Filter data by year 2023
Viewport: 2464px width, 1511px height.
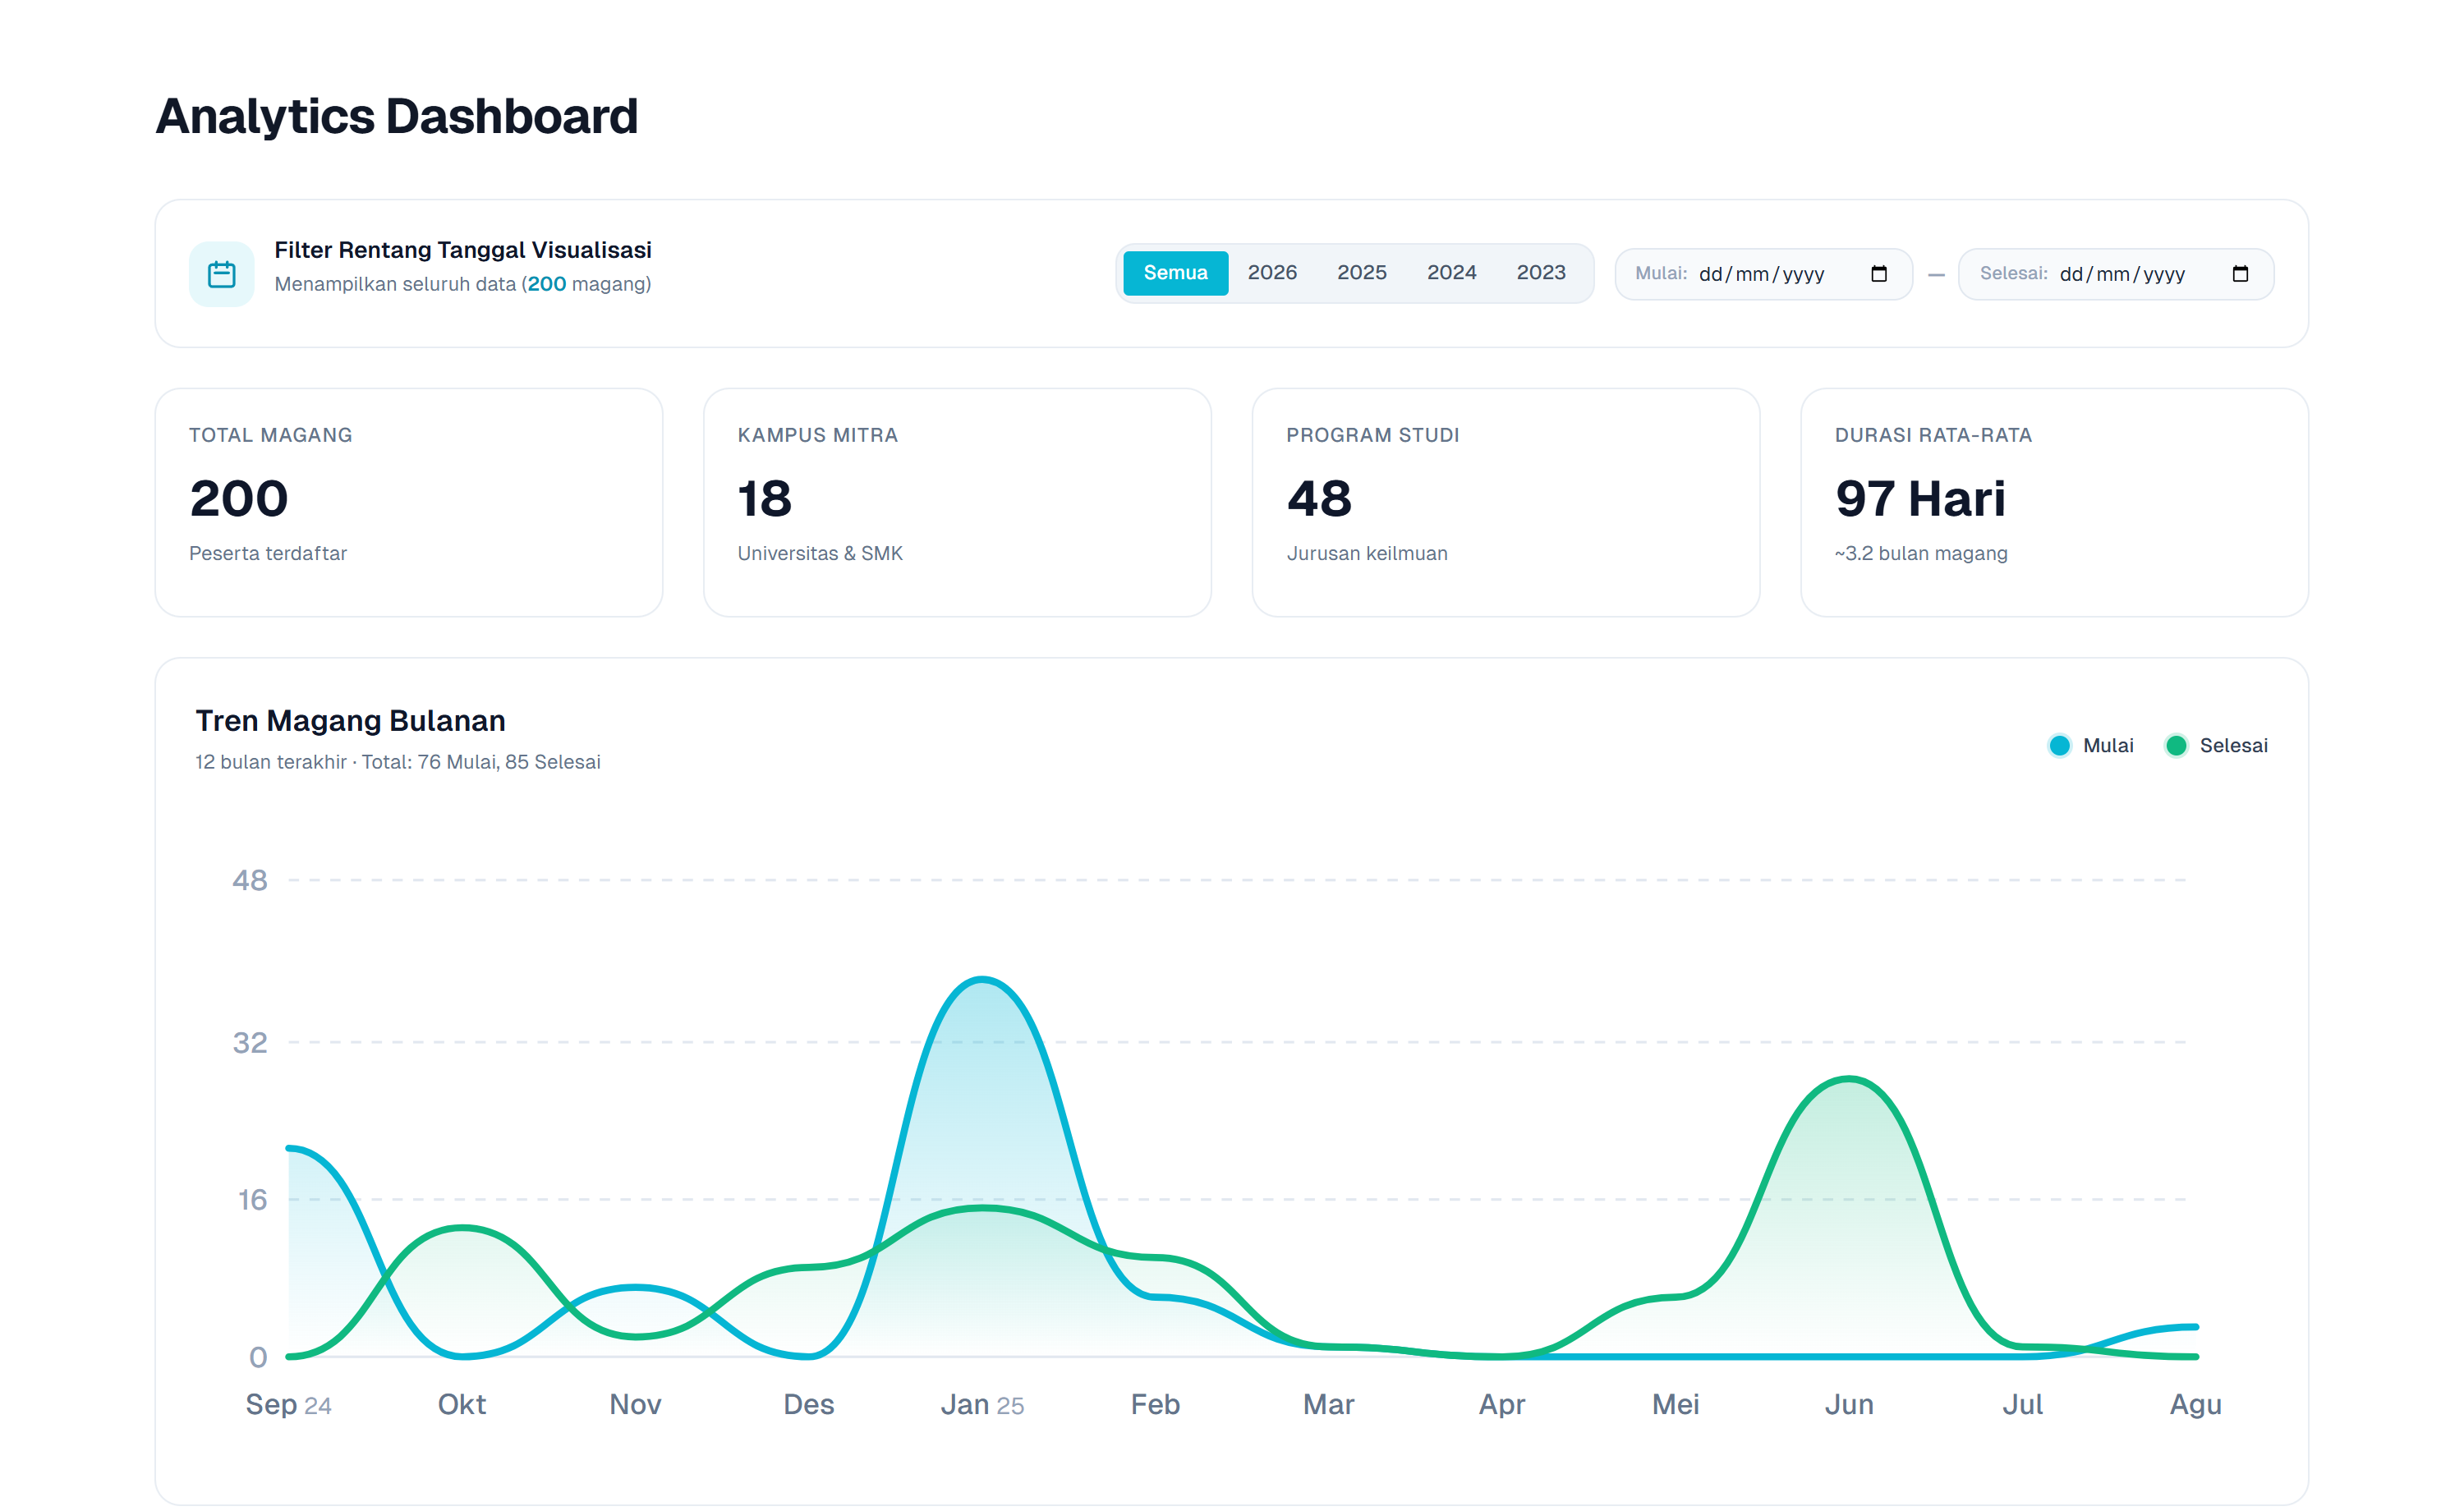point(1540,273)
